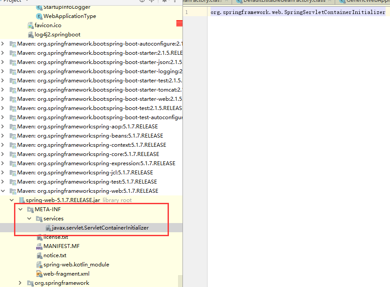This screenshot has width=390, height=287.
Task: Select the WebApplicationType class name
Action: click(x=70, y=16)
